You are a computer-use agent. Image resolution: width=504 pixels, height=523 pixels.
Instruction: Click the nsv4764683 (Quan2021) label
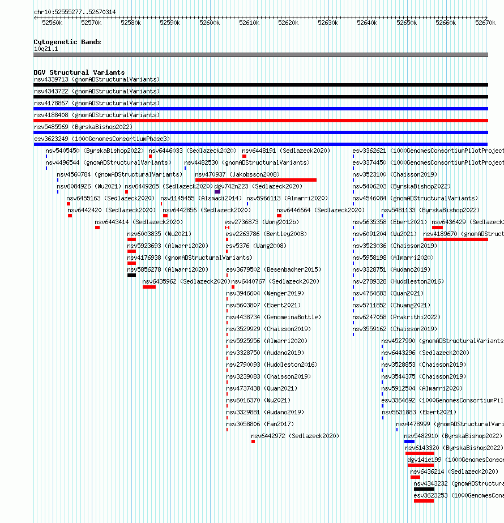(388, 294)
